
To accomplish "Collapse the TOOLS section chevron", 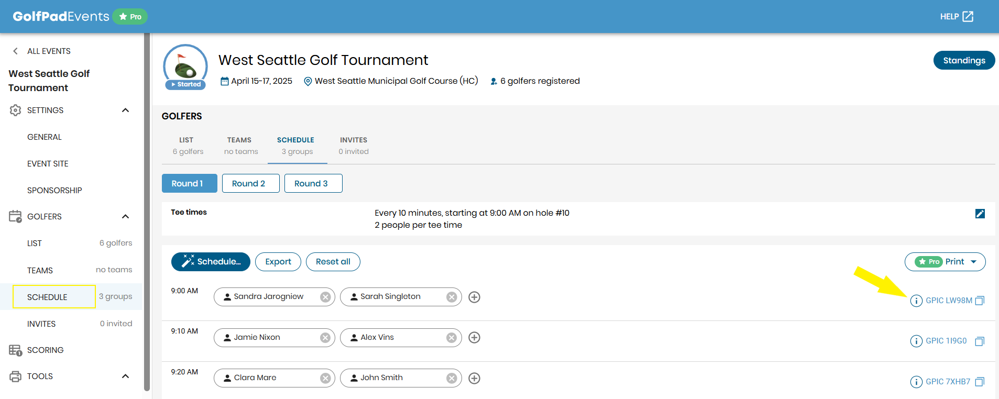I will coord(125,376).
